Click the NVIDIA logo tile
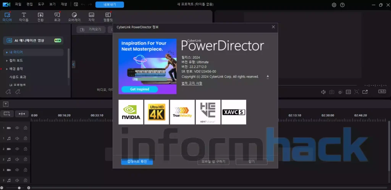 (x=131, y=112)
